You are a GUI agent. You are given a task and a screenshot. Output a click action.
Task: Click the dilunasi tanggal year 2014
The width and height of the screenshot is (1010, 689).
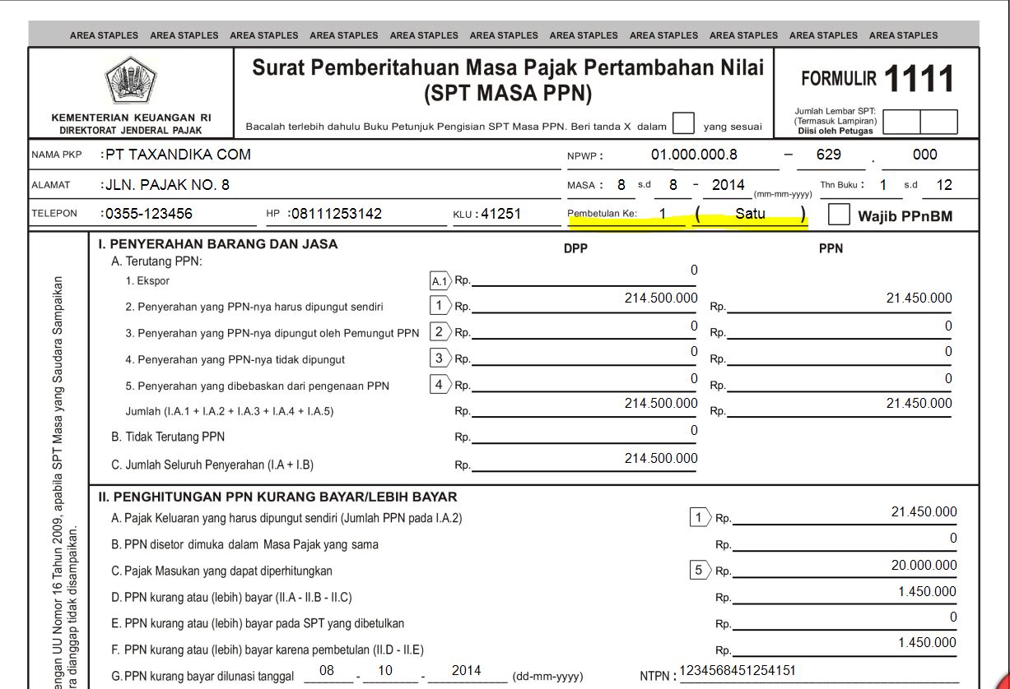point(466,670)
